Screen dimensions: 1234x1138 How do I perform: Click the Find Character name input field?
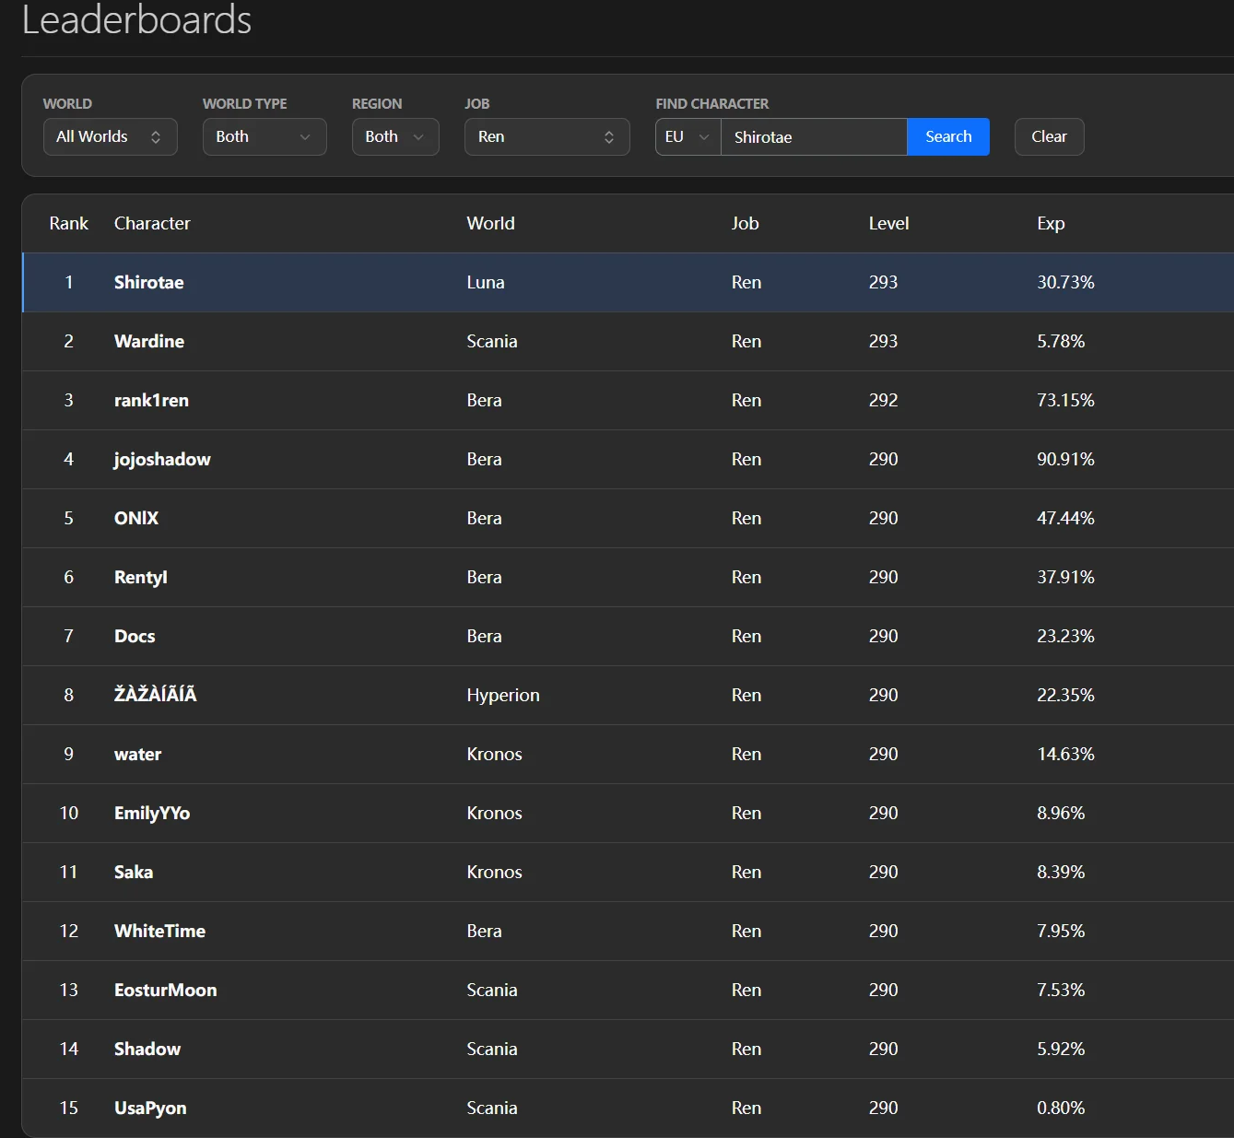(815, 137)
